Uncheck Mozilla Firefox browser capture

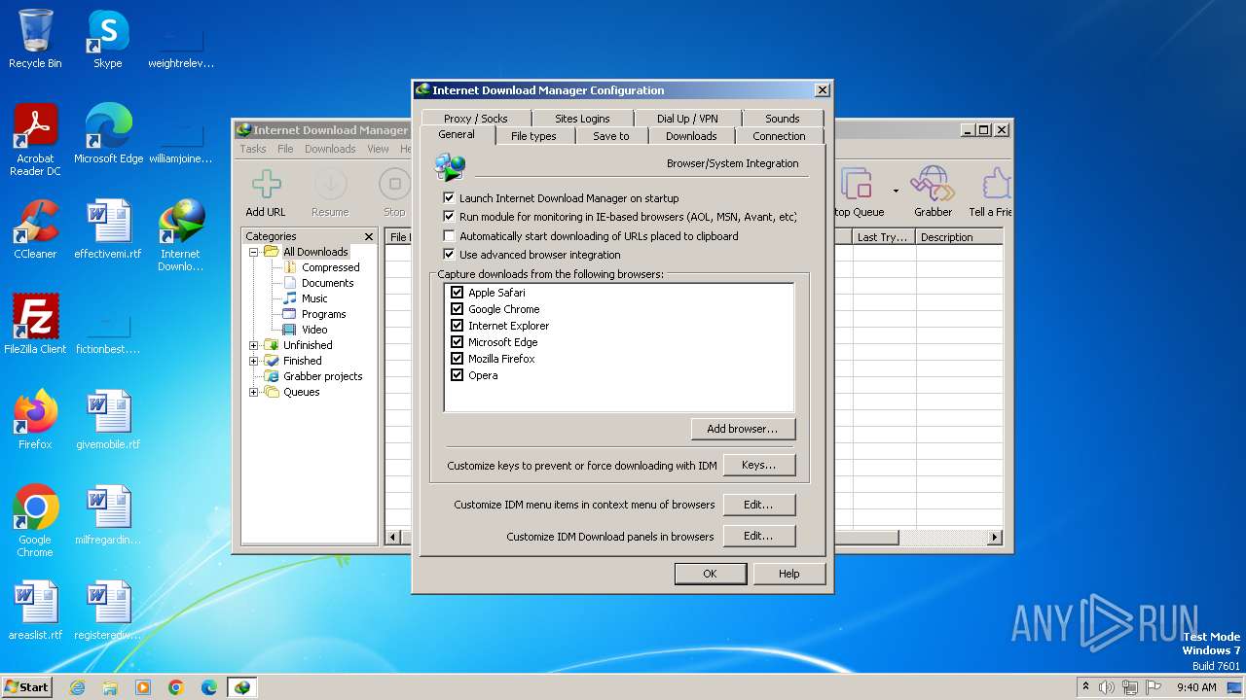[457, 359]
